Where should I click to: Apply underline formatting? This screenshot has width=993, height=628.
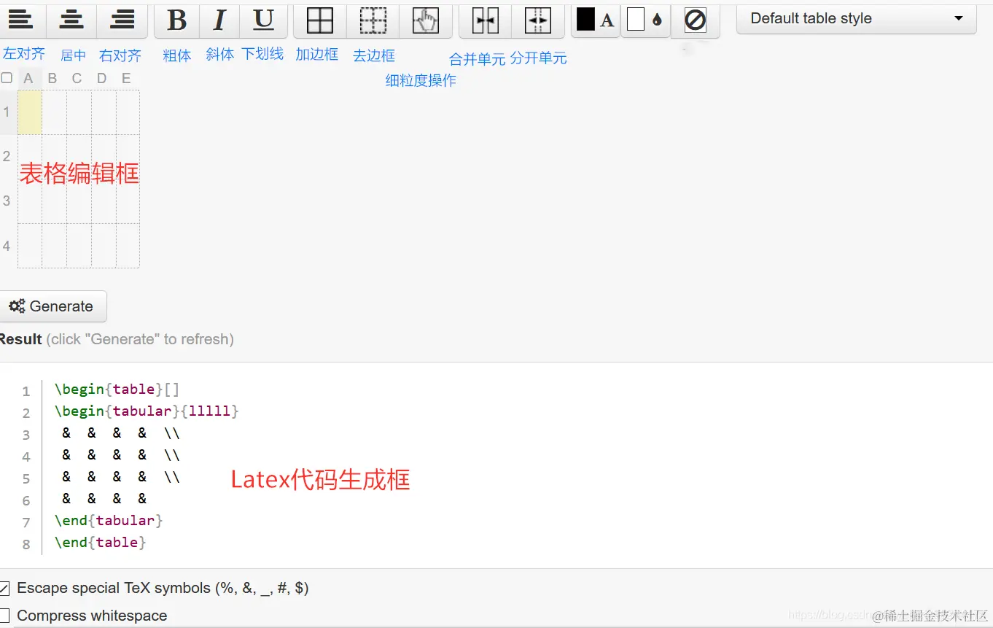(x=263, y=20)
